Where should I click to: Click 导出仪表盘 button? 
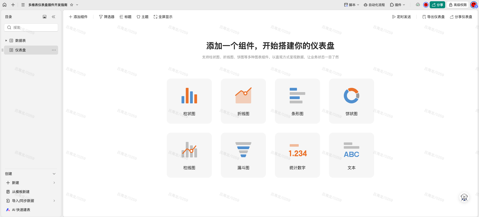tap(433, 17)
